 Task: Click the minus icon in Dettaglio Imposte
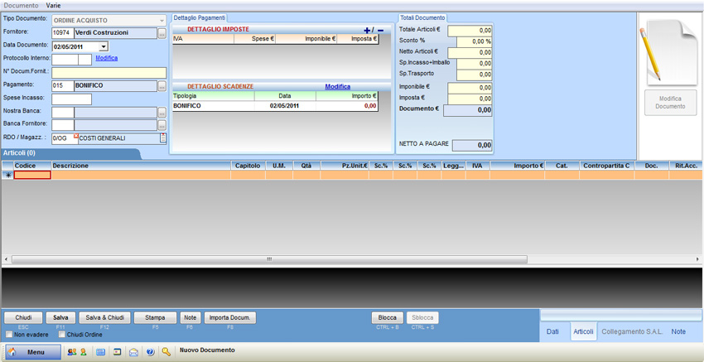[381, 30]
